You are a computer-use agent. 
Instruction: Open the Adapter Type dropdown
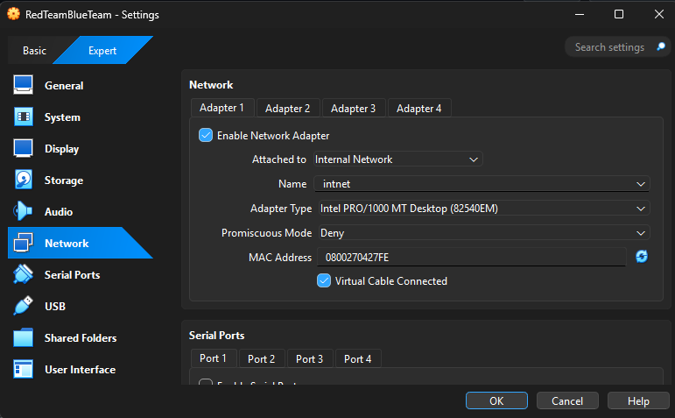coord(484,209)
